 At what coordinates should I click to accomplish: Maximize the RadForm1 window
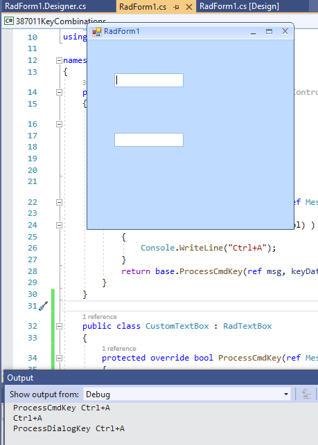[269, 32]
